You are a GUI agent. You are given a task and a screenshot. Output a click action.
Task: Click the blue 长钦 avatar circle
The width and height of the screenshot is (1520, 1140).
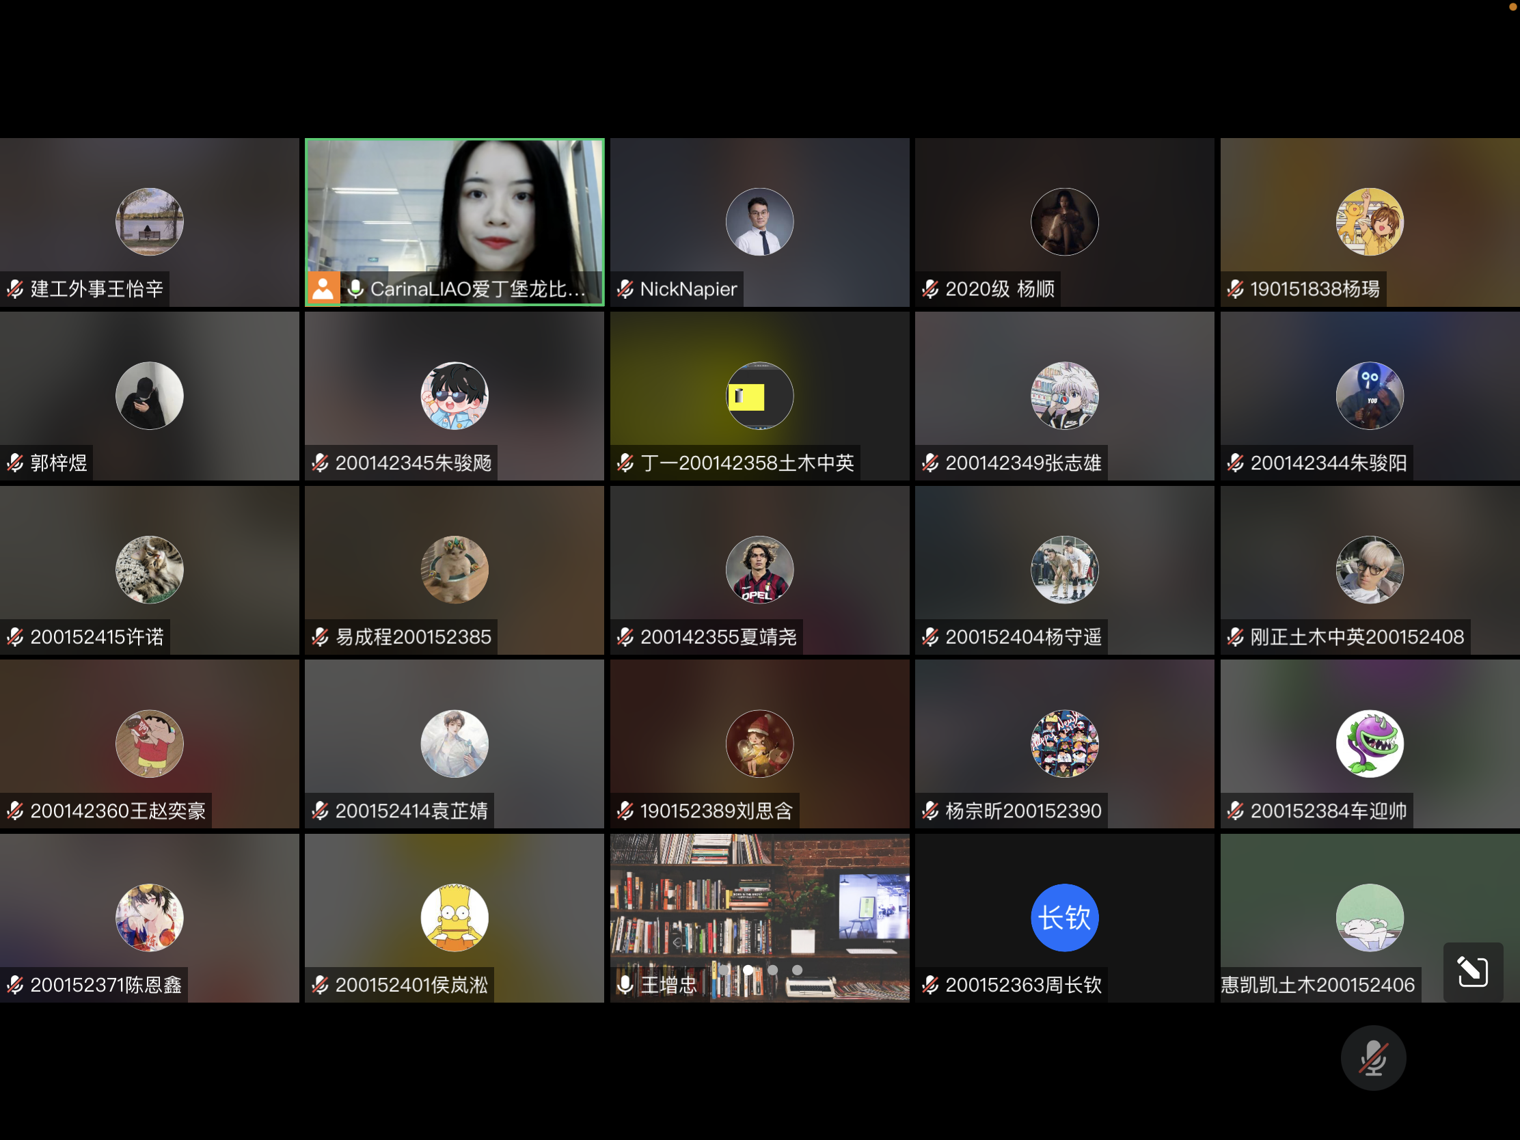1065,917
